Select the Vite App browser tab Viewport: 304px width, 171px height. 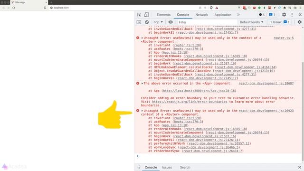[x=29, y=2]
